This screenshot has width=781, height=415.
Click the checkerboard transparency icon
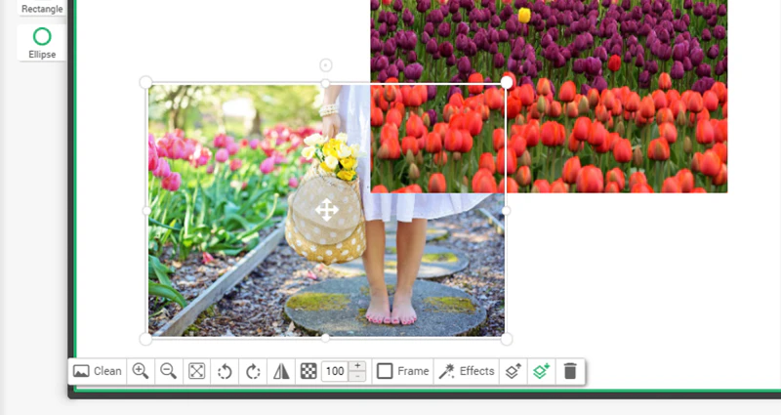(x=308, y=371)
